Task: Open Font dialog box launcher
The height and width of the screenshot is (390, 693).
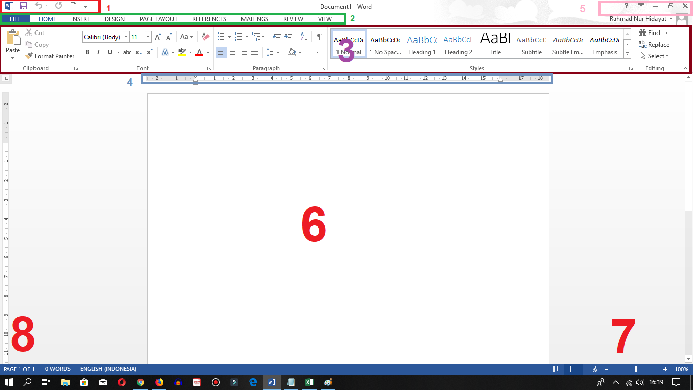Action: tap(209, 68)
